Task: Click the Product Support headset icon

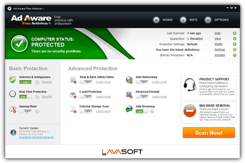Action: point(190,85)
